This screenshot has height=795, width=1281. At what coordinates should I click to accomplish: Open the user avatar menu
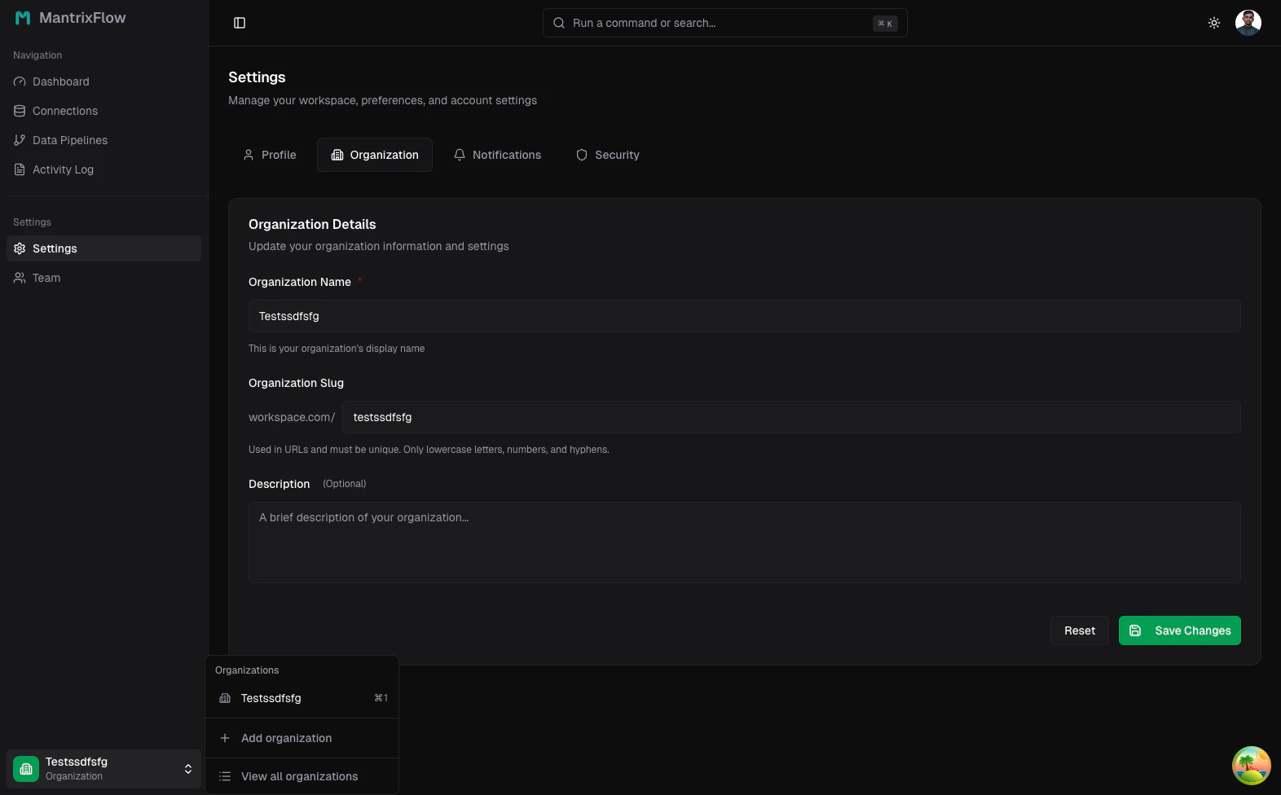[1248, 23]
